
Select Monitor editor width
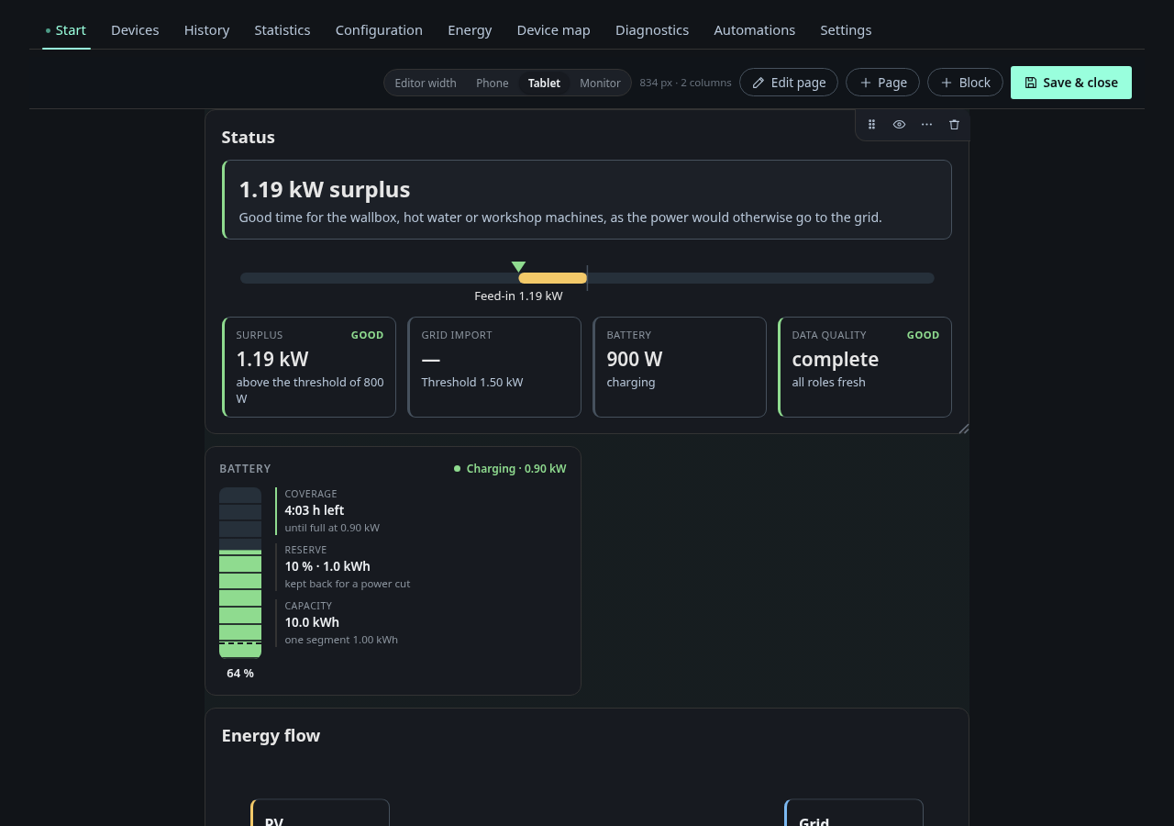pos(600,83)
